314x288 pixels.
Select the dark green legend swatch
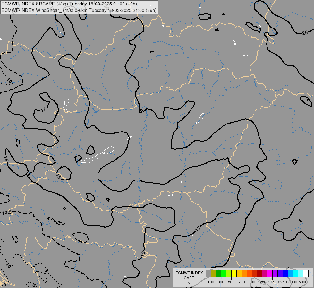[218, 274]
